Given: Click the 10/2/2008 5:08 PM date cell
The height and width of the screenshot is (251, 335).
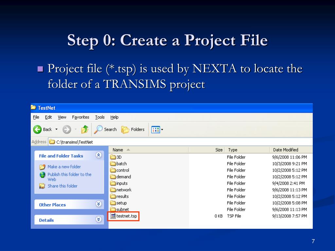Looking at the screenshot, I should point(290,203).
